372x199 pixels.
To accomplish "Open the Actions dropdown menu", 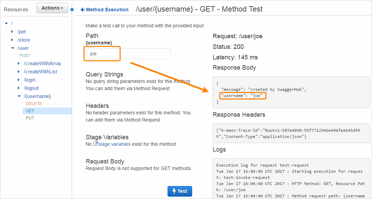I will point(52,8).
